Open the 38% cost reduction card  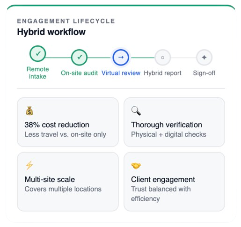point(68,122)
